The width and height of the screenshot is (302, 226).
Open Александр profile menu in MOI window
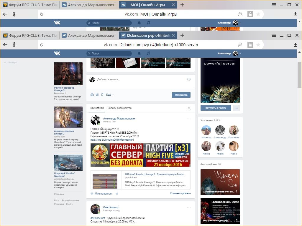click(229, 23)
